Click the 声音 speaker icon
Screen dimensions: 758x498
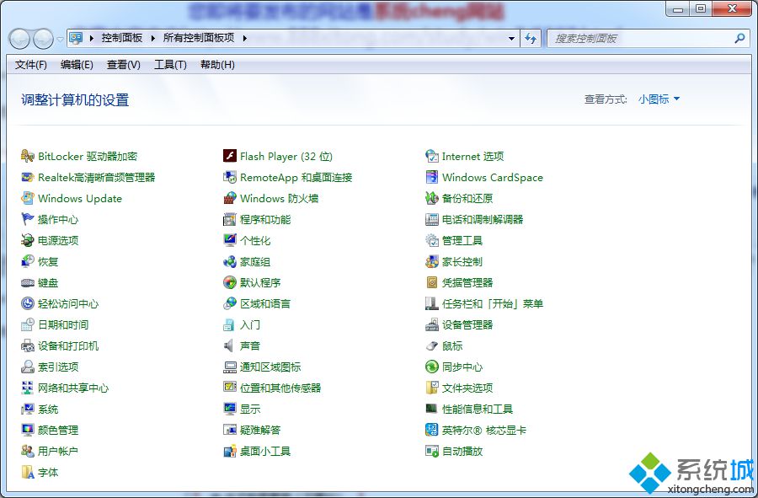coord(228,345)
